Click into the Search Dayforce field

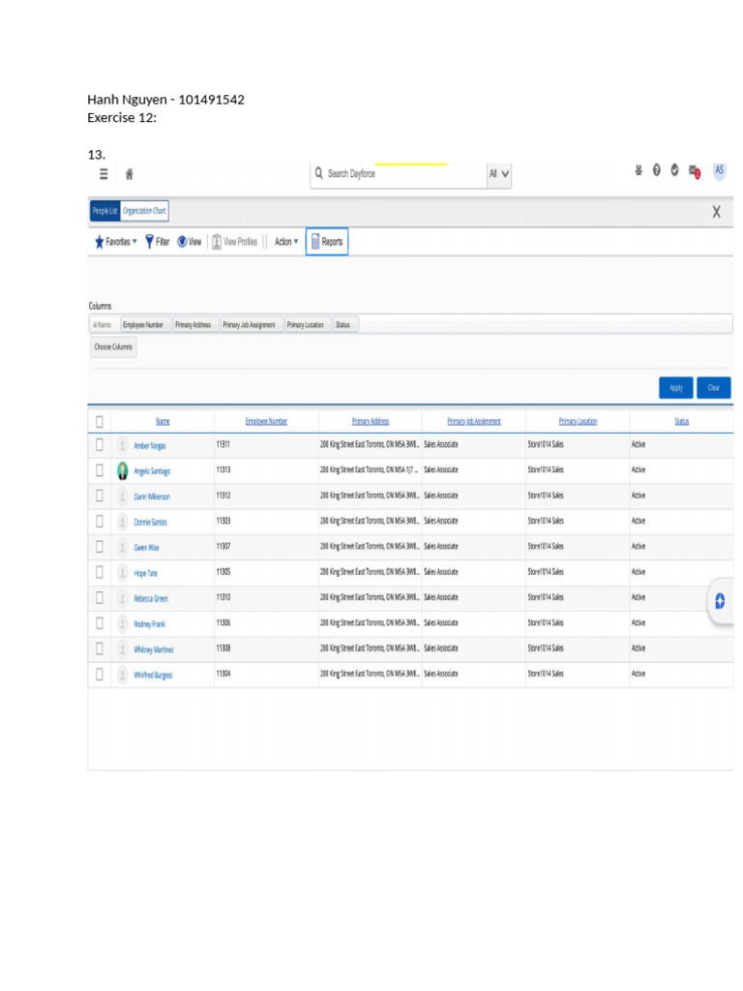(x=401, y=174)
